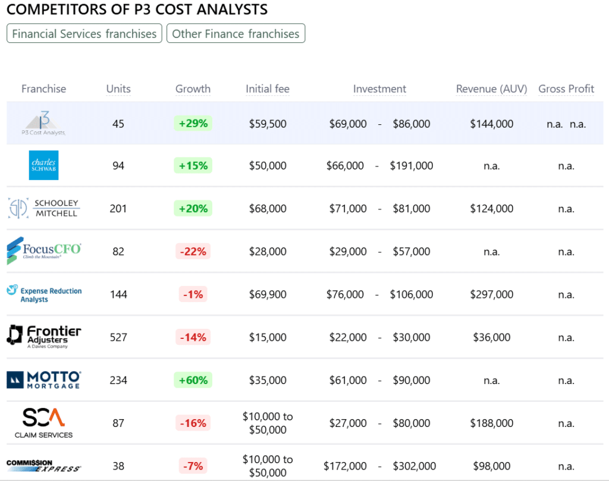Click the -7% growth badge
Image resolution: width=609 pixels, height=481 pixels.
coord(193,466)
